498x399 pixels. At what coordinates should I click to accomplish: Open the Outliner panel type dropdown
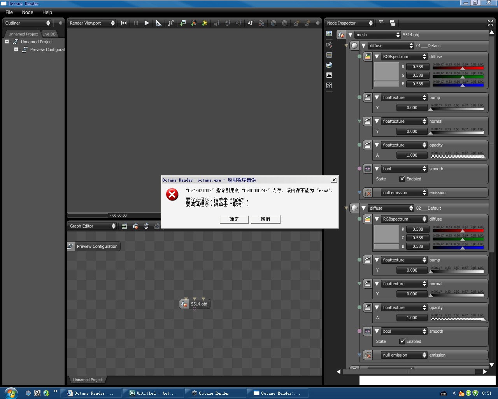(27, 23)
